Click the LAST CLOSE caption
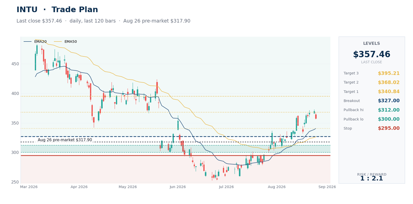413x204 pixels. [x=372, y=62]
